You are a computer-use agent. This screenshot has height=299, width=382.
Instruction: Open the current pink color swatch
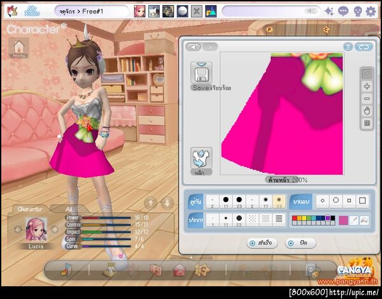[343, 220]
